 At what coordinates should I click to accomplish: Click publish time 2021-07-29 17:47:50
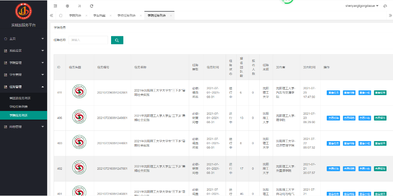(309, 93)
